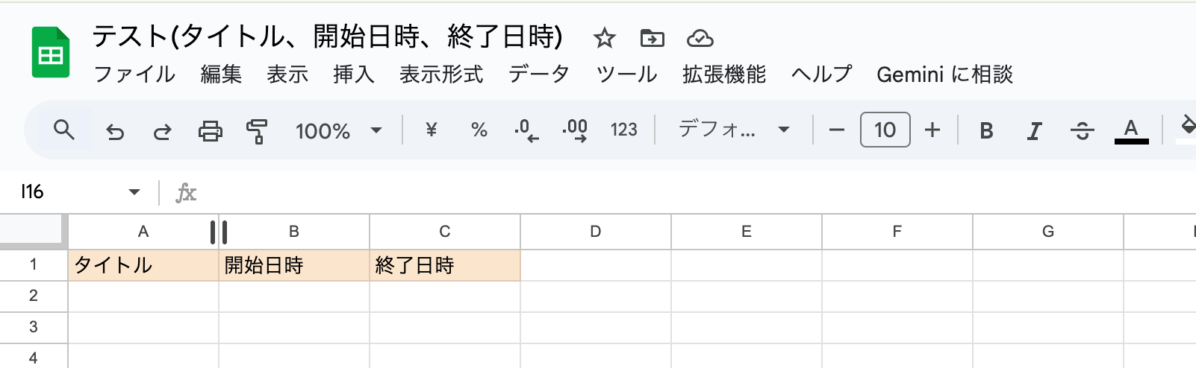The image size is (1196, 368).
Task: Open the text color picker
Action: pyautogui.click(x=1131, y=130)
